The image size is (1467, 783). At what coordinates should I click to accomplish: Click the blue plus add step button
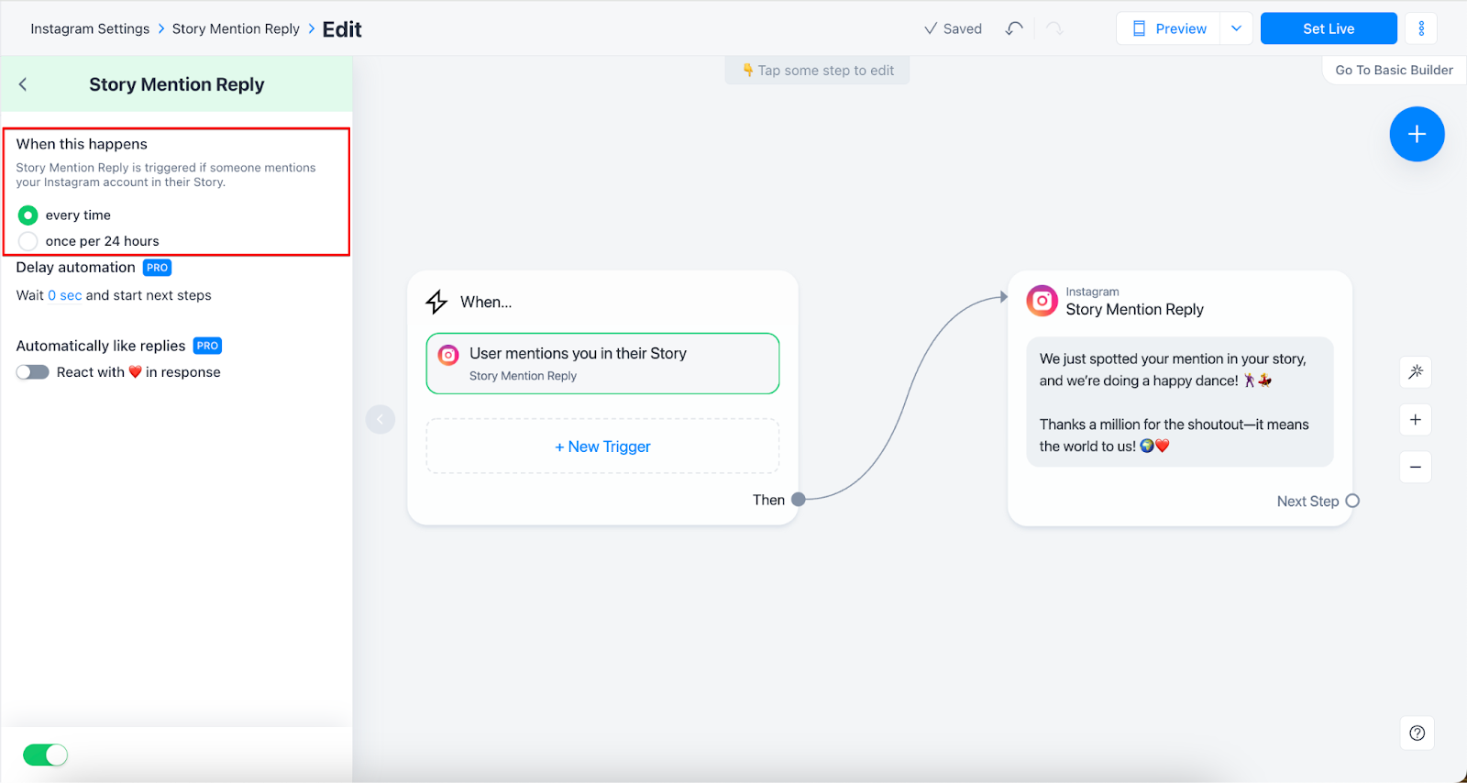pyautogui.click(x=1417, y=135)
